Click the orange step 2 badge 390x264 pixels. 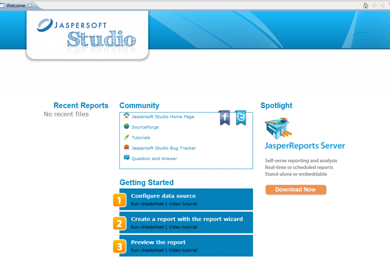pyautogui.click(x=119, y=223)
